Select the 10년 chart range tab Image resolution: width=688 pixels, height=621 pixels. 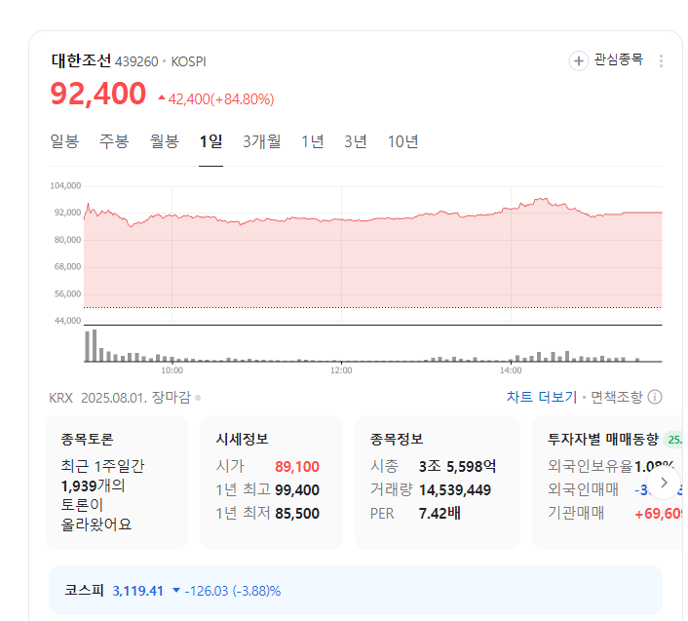(402, 141)
